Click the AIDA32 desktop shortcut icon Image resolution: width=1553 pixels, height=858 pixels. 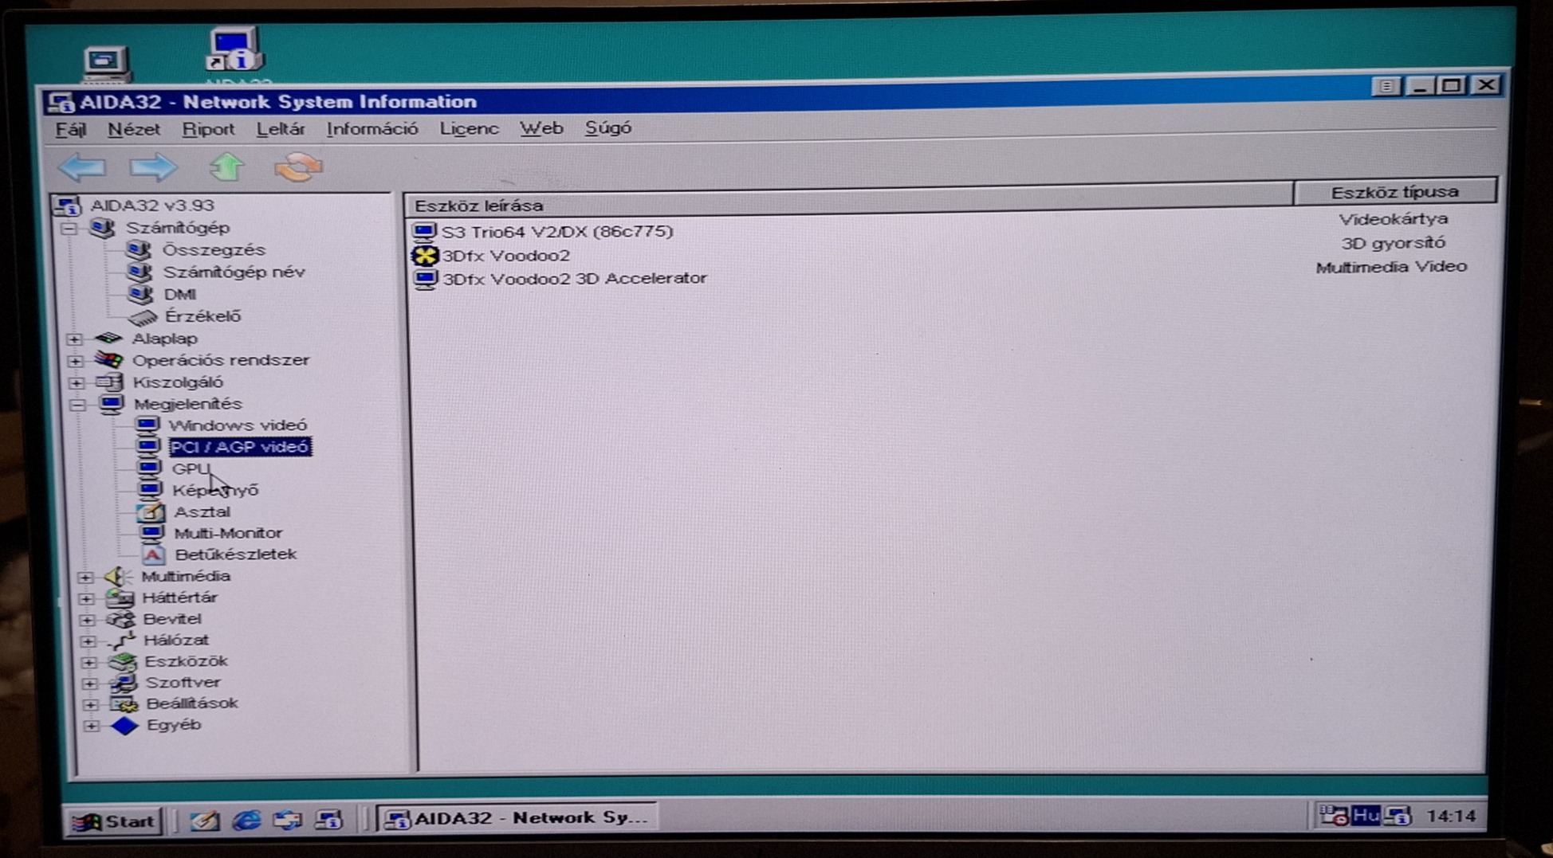click(236, 51)
